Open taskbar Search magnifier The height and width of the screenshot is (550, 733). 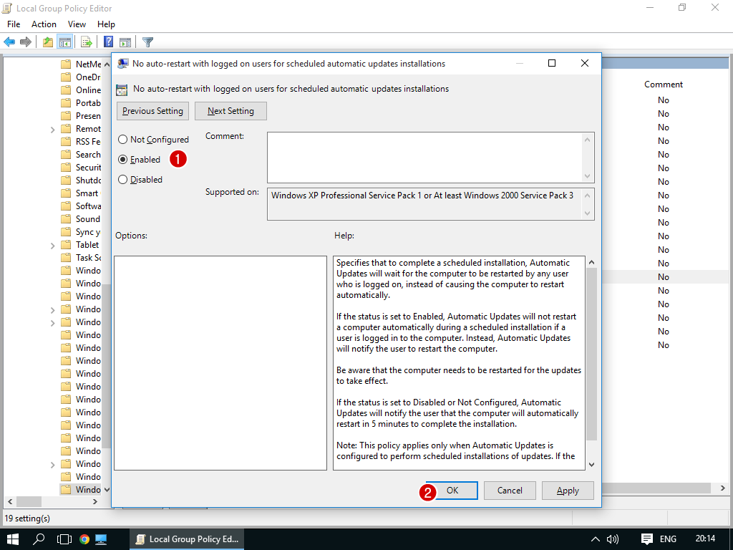39,539
